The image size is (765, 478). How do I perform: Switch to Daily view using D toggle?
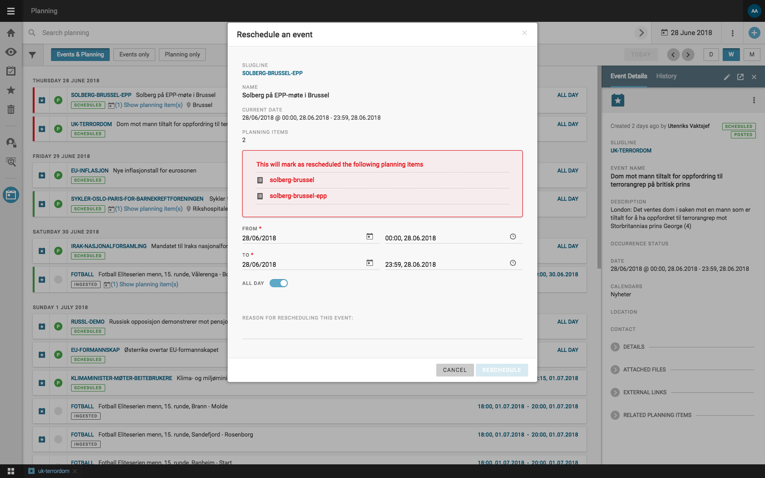711,54
